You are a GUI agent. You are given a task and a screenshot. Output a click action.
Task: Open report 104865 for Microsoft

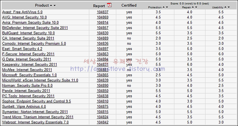point(102,75)
